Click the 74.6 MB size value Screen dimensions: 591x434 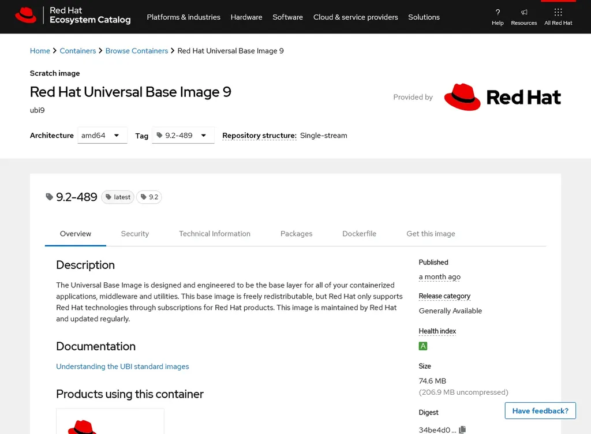(x=432, y=381)
